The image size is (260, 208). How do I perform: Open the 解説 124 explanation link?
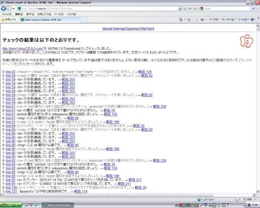145,72
